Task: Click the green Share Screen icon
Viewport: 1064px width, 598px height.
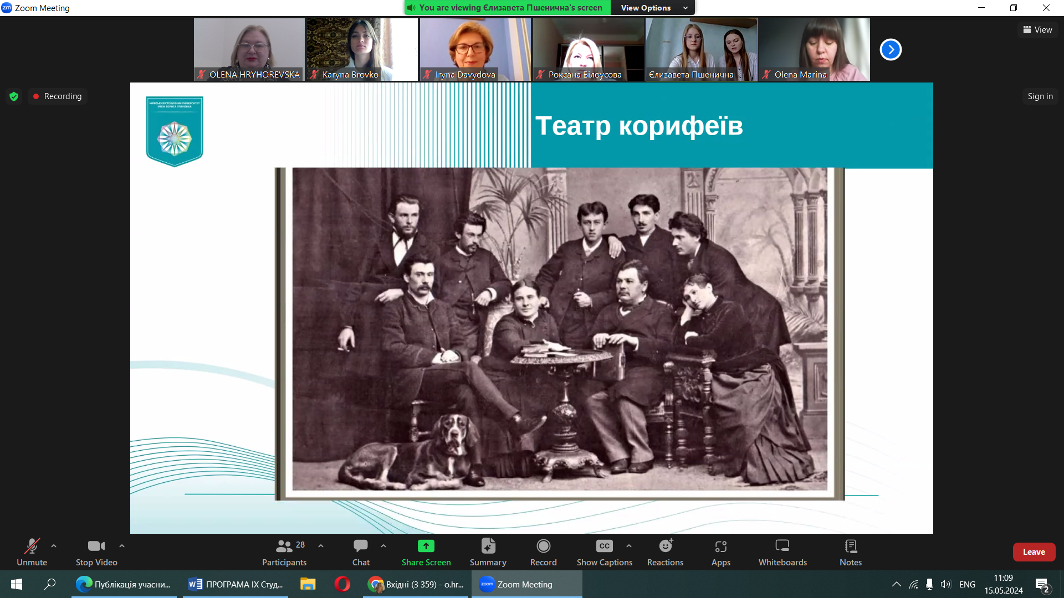Action: (x=426, y=547)
